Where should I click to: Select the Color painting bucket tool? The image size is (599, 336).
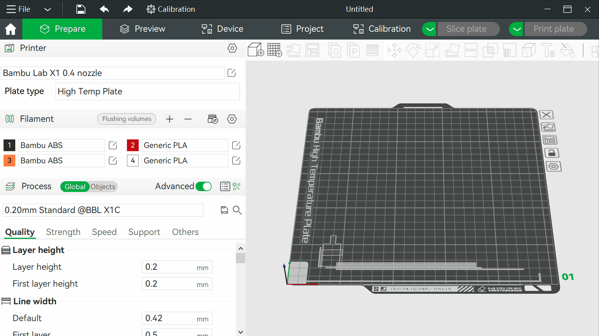[567, 50]
